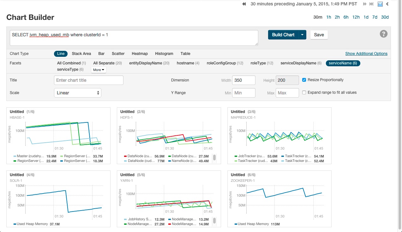Open the help question mark icon
The height and width of the screenshot is (232, 402).
click(383, 34)
